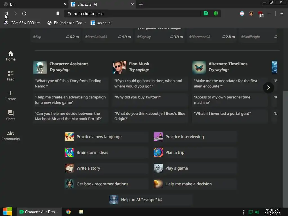Try the advertising campaign prompt
Screen dimensions: 288x216
coord(71,100)
